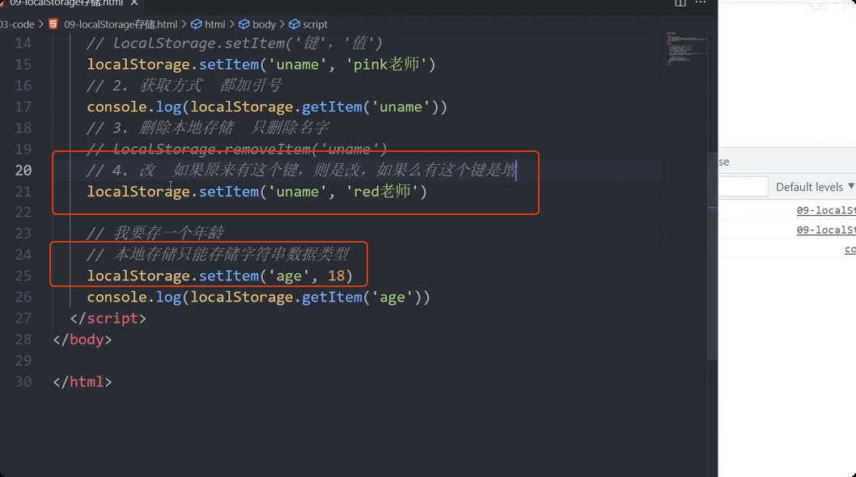
Task: Click the closing script tag on line 27
Action: (108, 319)
